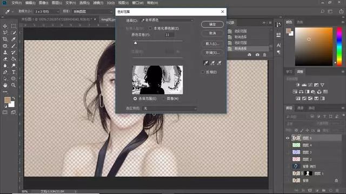Open the File menu
This screenshot has width=346, height=194.
[17, 3]
